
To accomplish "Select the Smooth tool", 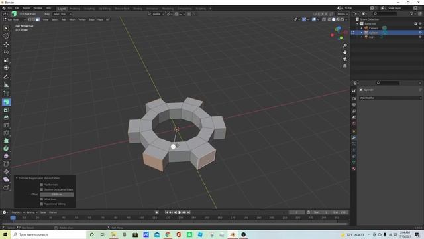I will coord(6,156).
